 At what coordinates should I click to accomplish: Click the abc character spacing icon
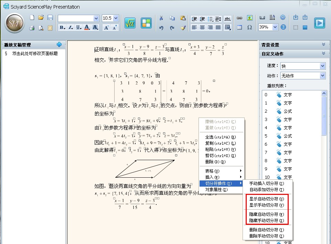pyautogui.click(x=227, y=19)
